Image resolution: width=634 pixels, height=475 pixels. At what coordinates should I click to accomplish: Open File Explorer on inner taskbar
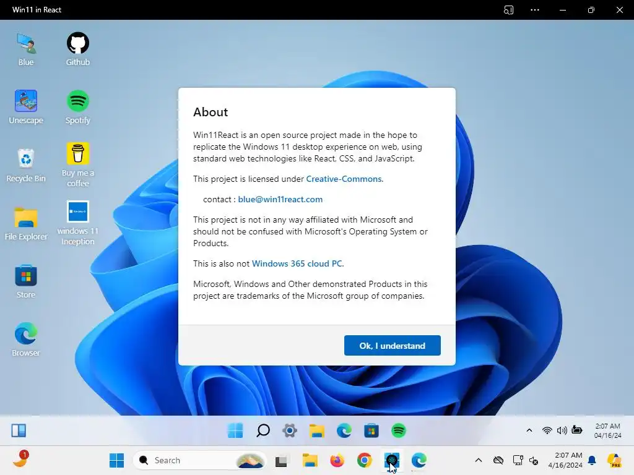pyautogui.click(x=316, y=430)
